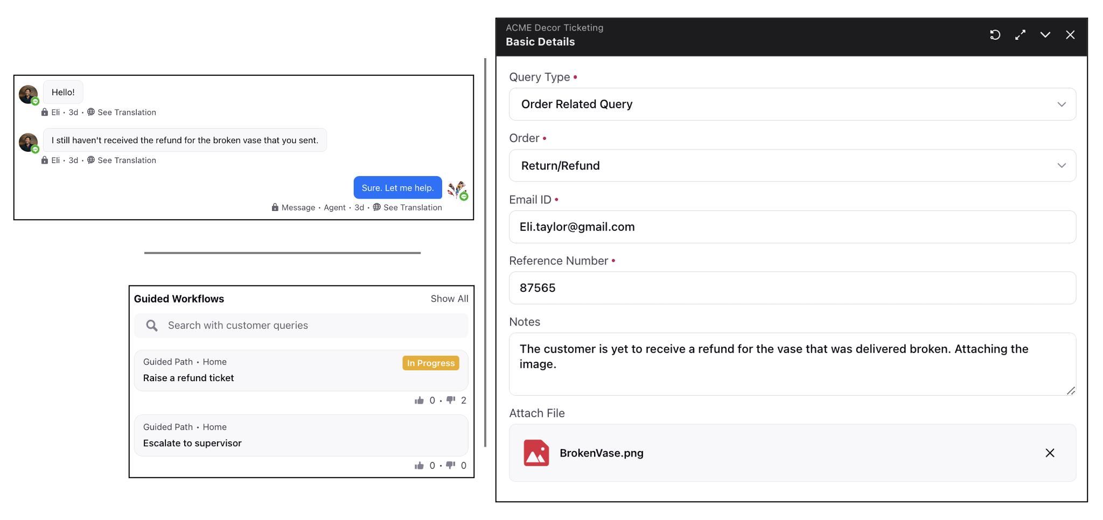Click the Guided Workflows heading

click(x=179, y=299)
